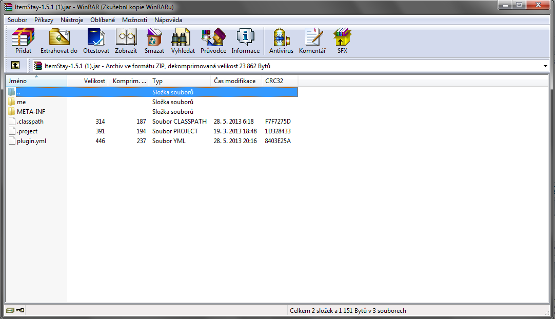The image size is (555, 319).
Task: Click the CRC32 value '1D328433'
Action: pyautogui.click(x=278, y=131)
